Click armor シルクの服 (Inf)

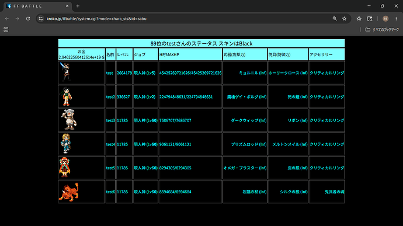click(294, 192)
